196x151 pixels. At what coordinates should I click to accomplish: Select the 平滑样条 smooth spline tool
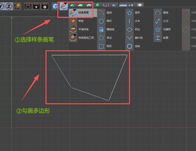tap(81, 29)
